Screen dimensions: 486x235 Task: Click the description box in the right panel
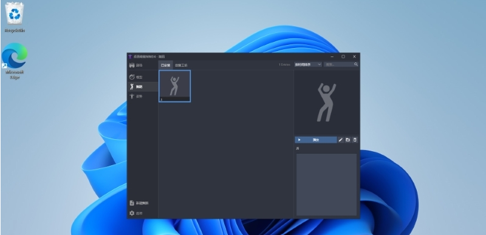[x=327, y=185]
